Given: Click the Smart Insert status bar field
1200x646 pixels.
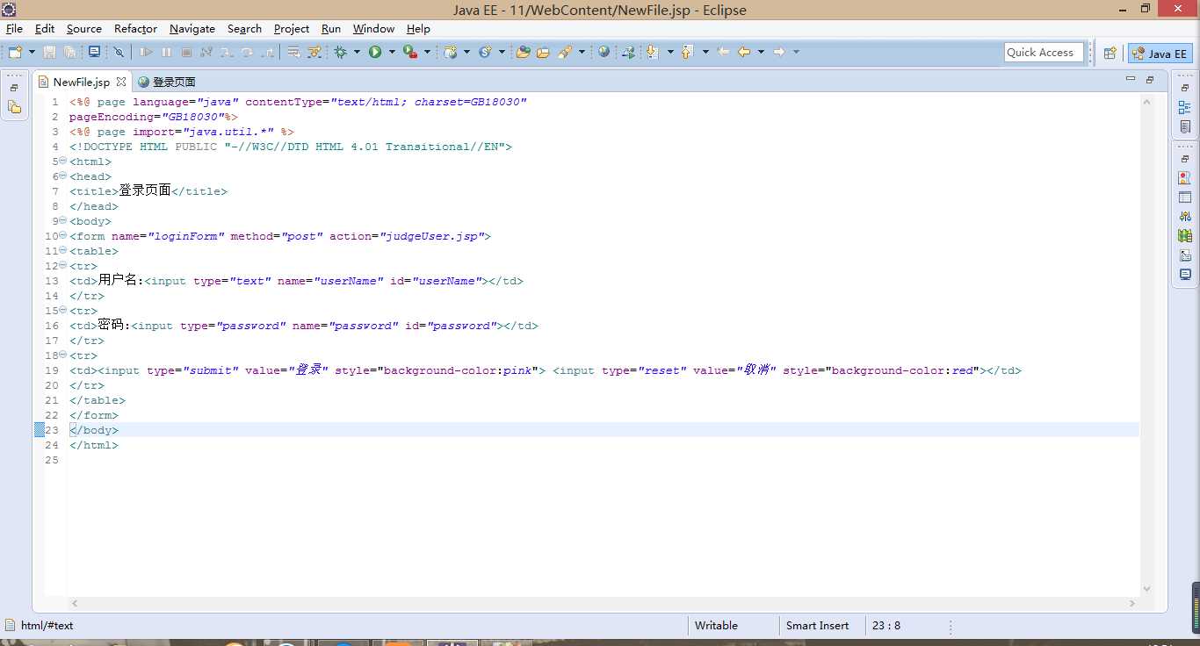Looking at the screenshot, I should point(817,626).
